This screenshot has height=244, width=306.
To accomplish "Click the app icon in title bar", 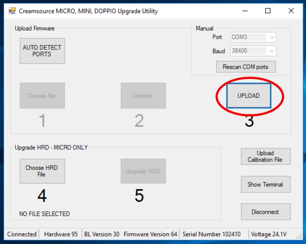I will tap(12, 11).
